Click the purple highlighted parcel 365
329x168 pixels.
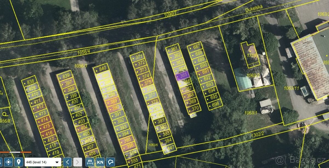tap(183, 75)
